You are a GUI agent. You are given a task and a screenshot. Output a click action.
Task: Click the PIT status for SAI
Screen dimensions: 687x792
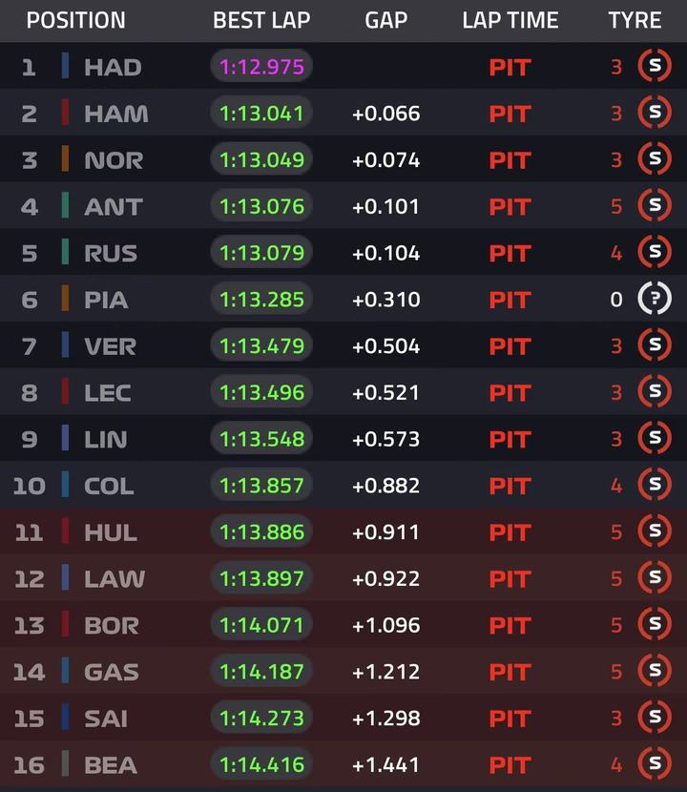510,719
